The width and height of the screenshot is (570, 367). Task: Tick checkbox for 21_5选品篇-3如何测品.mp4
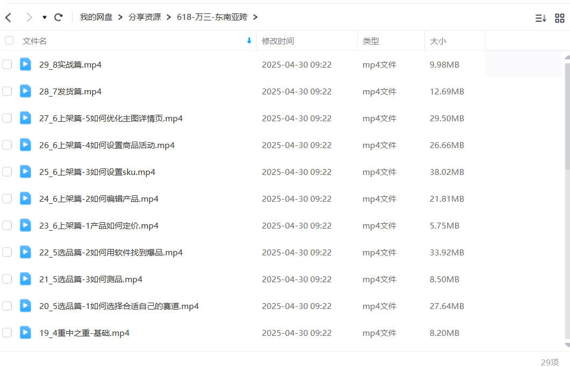pos(7,279)
